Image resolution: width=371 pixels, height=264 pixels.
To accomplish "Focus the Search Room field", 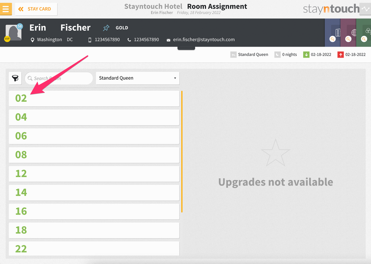I will [x=59, y=78].
